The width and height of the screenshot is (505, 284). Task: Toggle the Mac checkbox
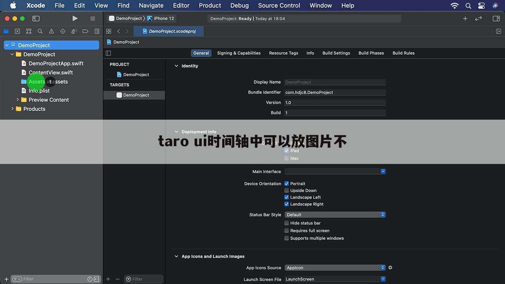pyautogui.click(x=287, y=158)
